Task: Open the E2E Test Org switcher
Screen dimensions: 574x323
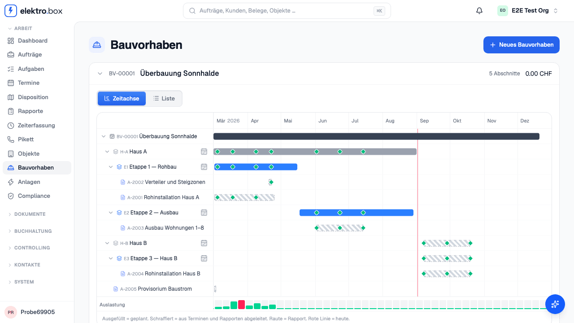Action: click(x=528, y=11)
